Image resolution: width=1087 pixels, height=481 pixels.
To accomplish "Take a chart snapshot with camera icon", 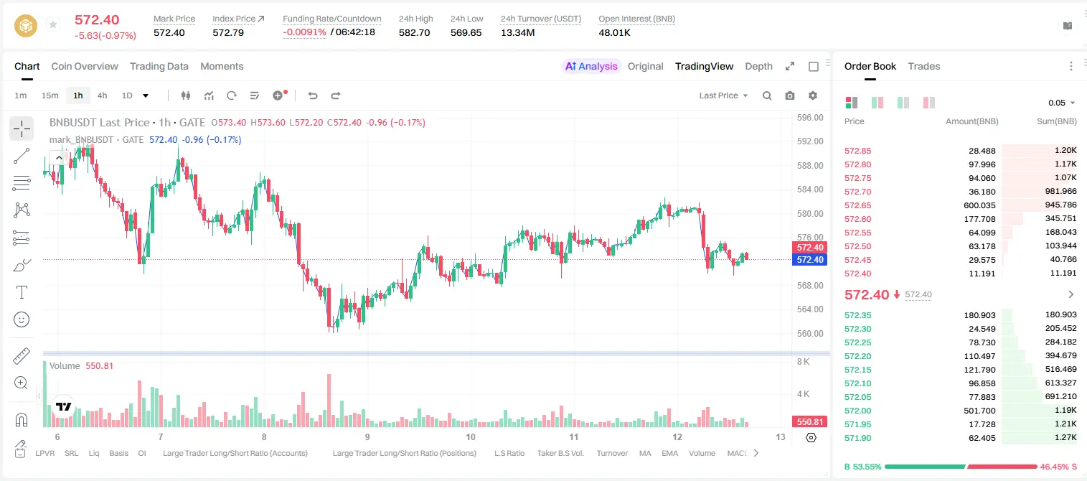I will 790,95.
